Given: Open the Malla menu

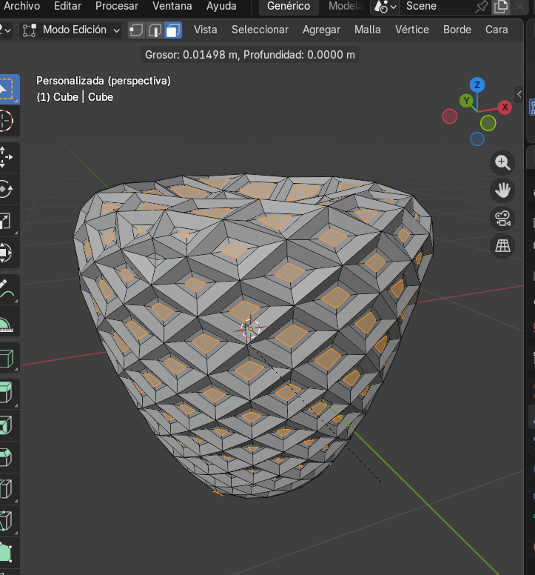Looking at the screenshot, I should (x=367, y=30).
